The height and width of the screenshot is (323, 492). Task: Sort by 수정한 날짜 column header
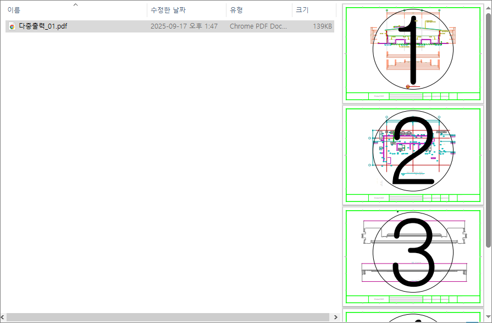pyautogui.click(x=168, y=10)
